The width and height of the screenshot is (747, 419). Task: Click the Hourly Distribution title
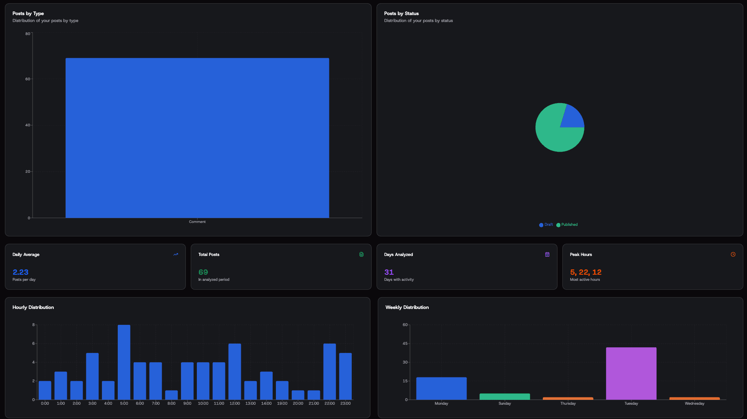33,307
